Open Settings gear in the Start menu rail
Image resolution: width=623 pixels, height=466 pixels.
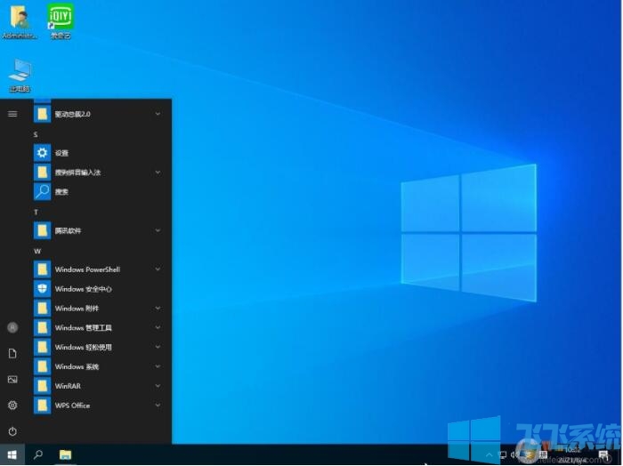(x=12, y=406)
